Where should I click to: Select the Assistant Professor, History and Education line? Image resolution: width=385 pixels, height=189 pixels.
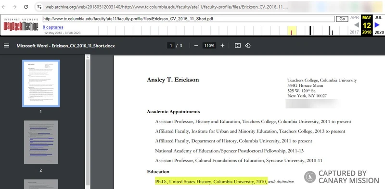tap(253, 121)
